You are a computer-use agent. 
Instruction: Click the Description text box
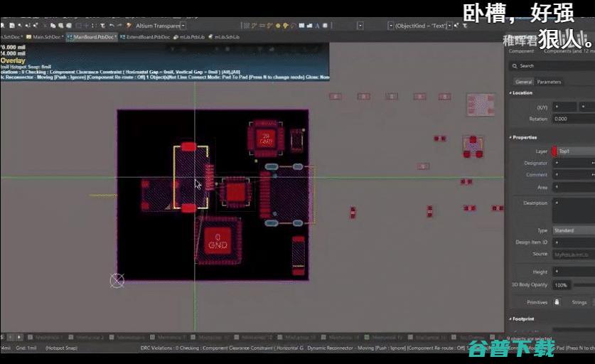point(574,210)
